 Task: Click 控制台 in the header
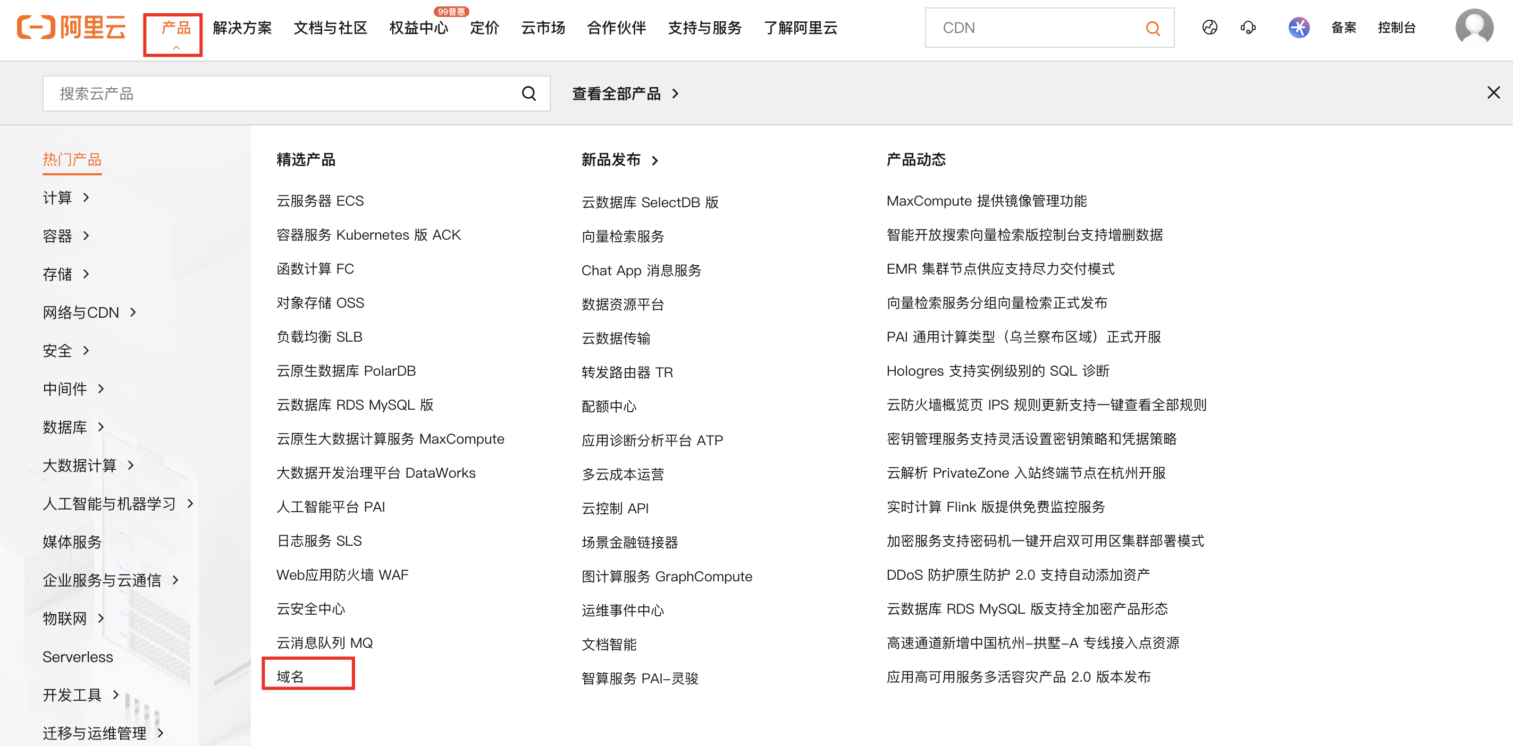pos(1396,28)
